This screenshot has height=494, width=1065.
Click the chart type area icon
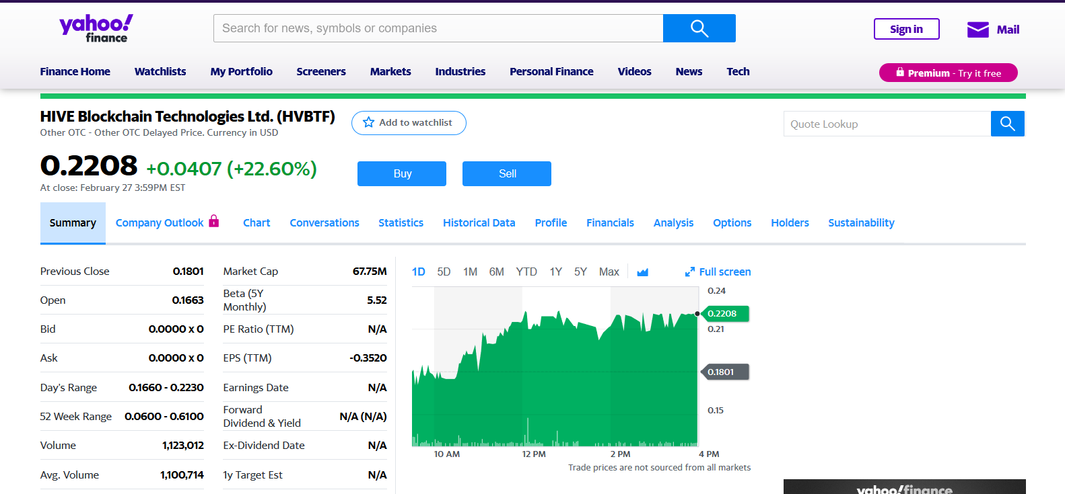point(642,272)
